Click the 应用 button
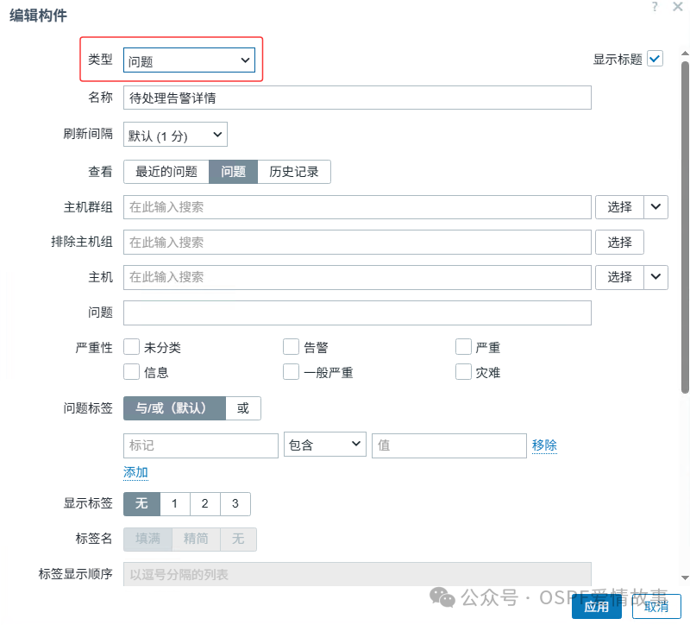Viewport: 690px width, 625px height. pyautogui.click(x=597, y=607)
